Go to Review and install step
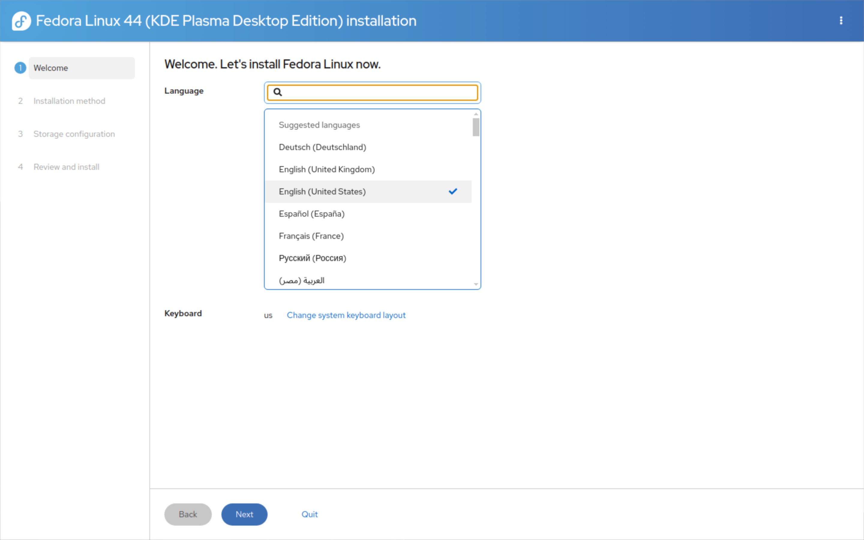864x540 pixels. 66,167
